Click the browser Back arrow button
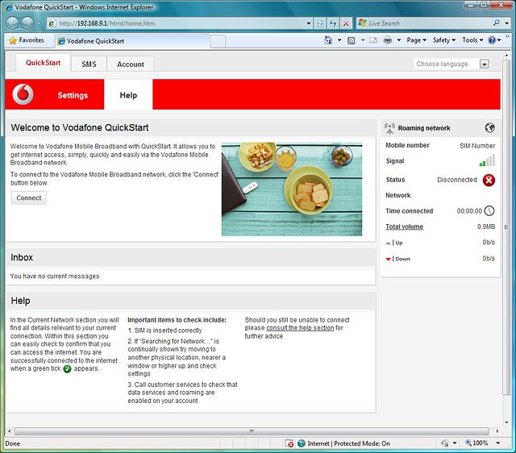This screenshot has width=516, height=453. click(x=13, y=23)
